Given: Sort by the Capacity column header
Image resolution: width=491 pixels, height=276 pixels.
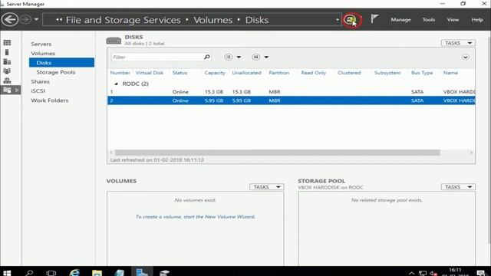Looking at the screenshot, I should point(215,73).
